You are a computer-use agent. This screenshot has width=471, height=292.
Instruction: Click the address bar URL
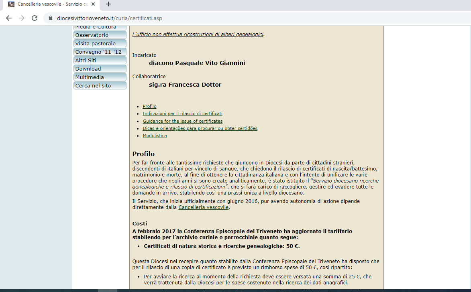pyautogui.click(x=110, y=18)
